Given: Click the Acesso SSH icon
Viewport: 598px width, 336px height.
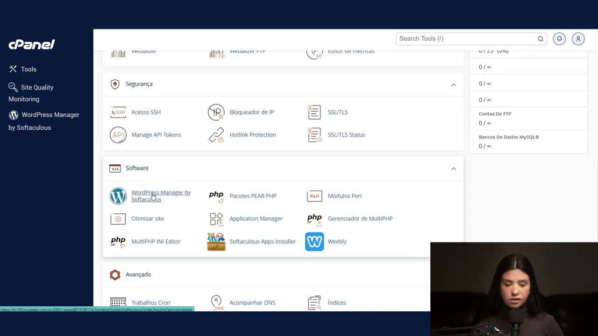Looking at the screenshot, I should [x=118, y=112].
